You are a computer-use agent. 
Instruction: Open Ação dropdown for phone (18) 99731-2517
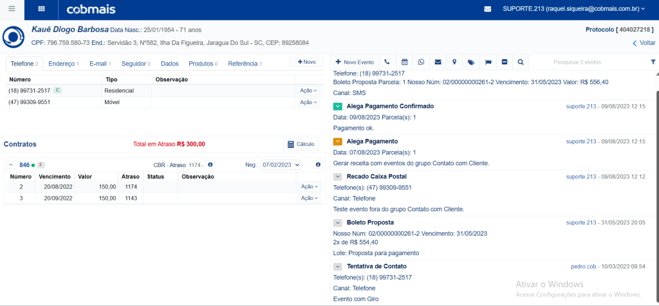pyautogui.click(x=308, y=91)
